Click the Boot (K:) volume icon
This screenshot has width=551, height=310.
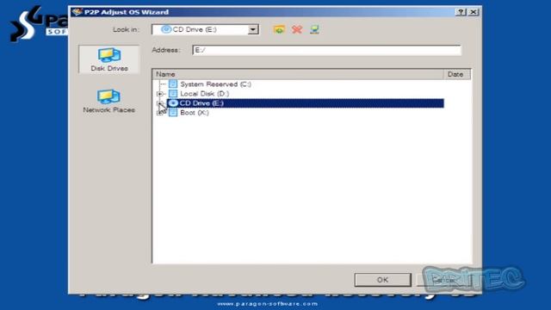coord(173,113)
